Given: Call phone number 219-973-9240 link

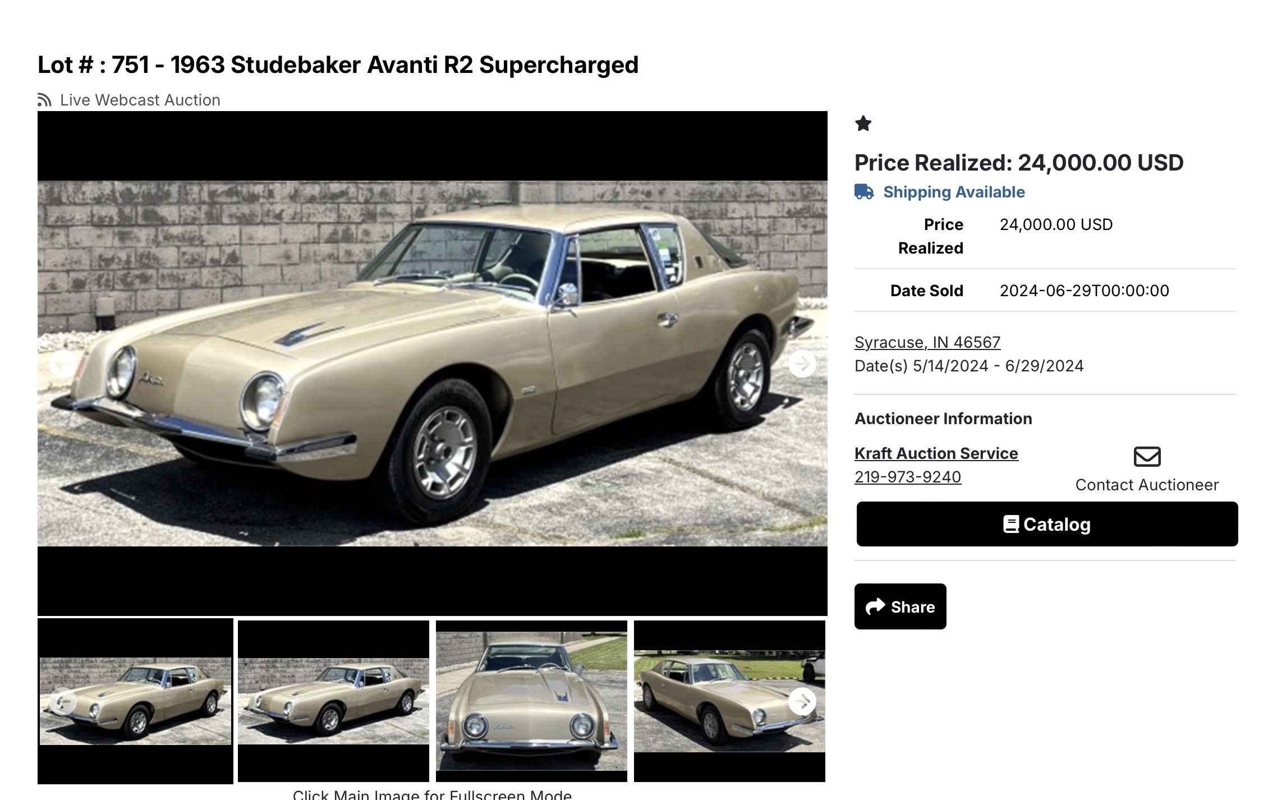Looking at the screenshot, I should pyautogui.click(x=908, y=477).
